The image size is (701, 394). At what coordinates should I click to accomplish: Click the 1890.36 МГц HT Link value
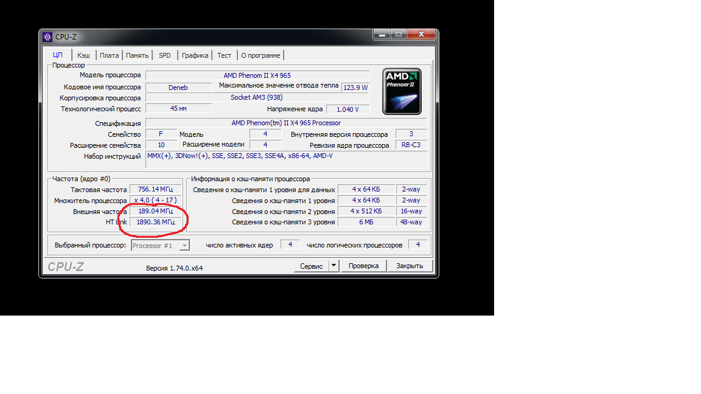156,222
